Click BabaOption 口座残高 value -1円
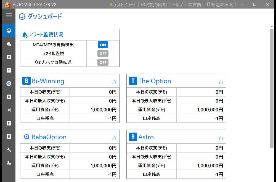 coord(112,175)
